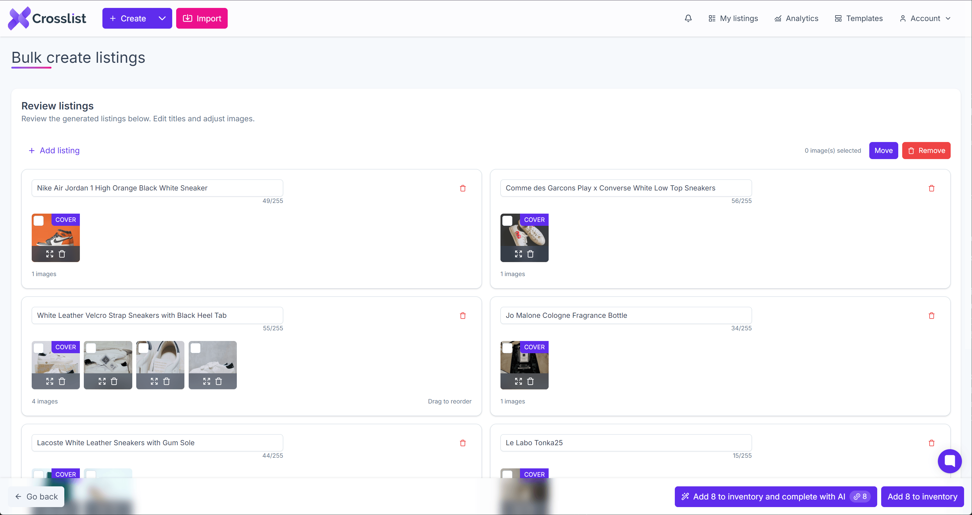Image resolution: width=972 pixels, height=515 pixels.
Task: Expand third image of Velcro Strap Sneakers
Action: pyautogui.click(x=154, y=382)
